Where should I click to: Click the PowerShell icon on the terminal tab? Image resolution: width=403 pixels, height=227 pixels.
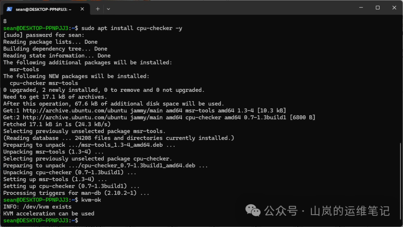pos(9,9)
